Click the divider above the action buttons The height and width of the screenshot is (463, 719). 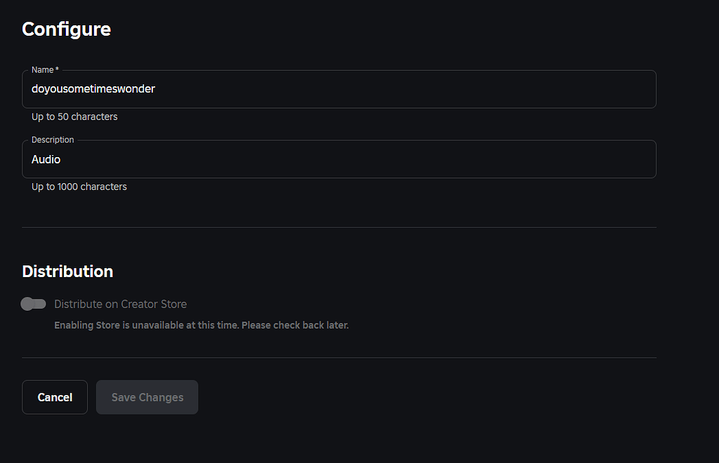339,357
